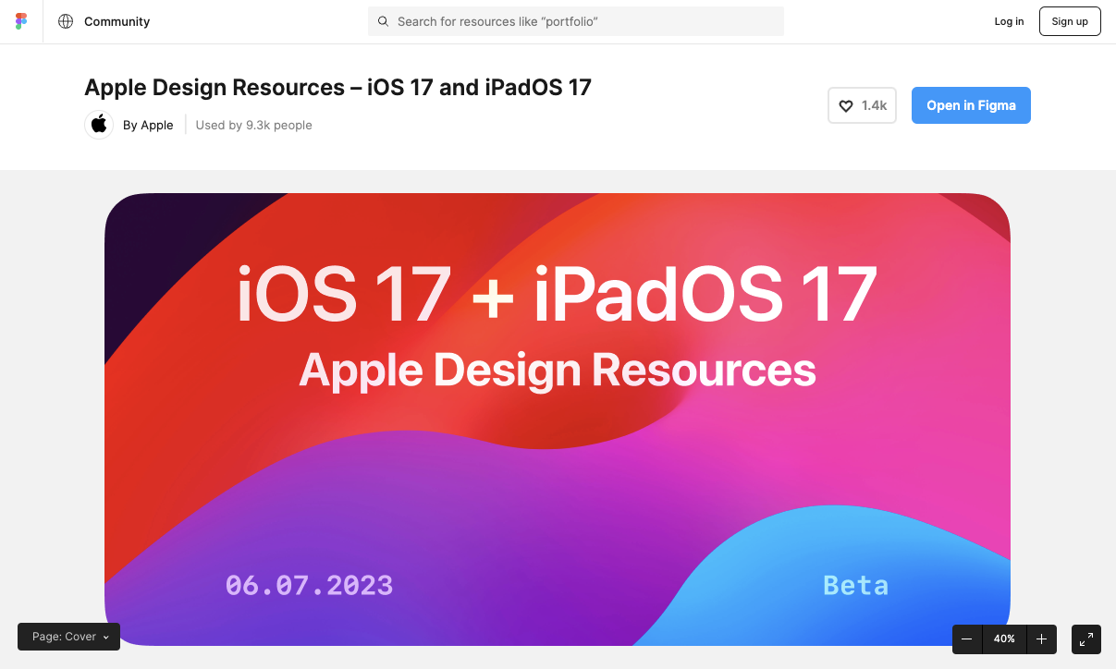Zoom out using the minus icon
The width and height of the screenshot is (1116, 669).
click(966, 639)
